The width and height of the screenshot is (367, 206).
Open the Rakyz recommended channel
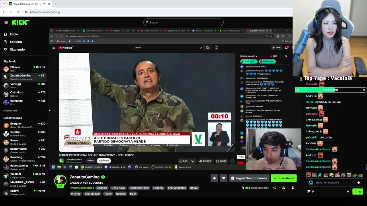click(24, 142)
